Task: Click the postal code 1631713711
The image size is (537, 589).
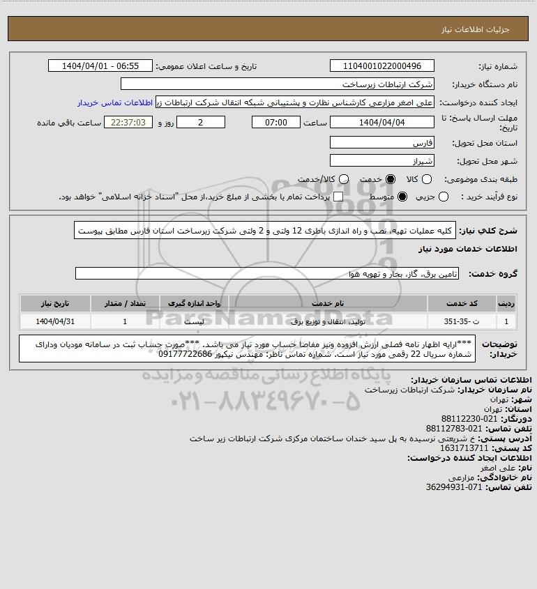Action: (464, 448)
